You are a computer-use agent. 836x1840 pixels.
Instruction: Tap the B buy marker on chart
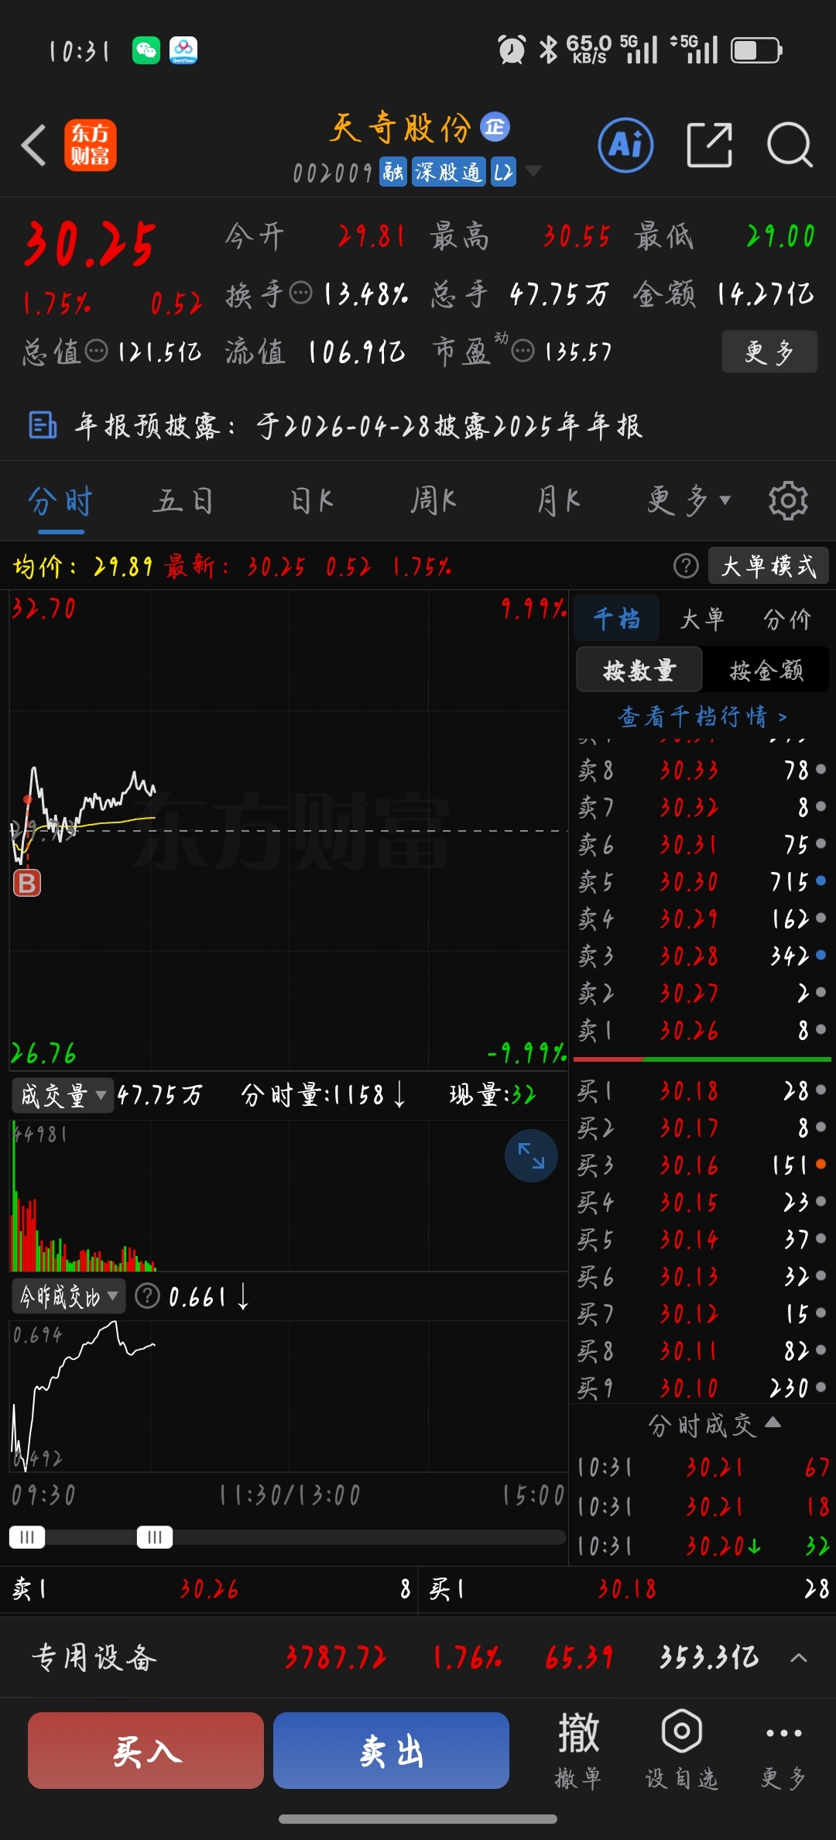point(27,883)
